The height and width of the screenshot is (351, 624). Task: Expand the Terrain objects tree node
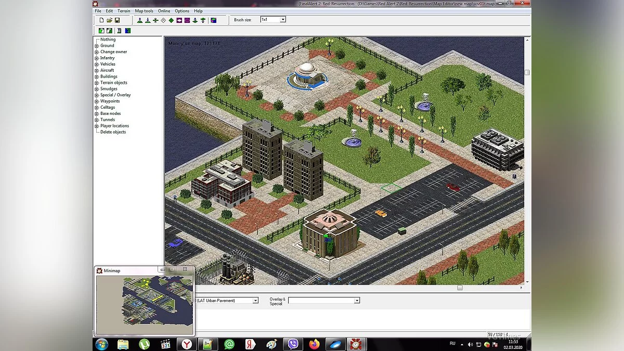click(x=97, y=83)
